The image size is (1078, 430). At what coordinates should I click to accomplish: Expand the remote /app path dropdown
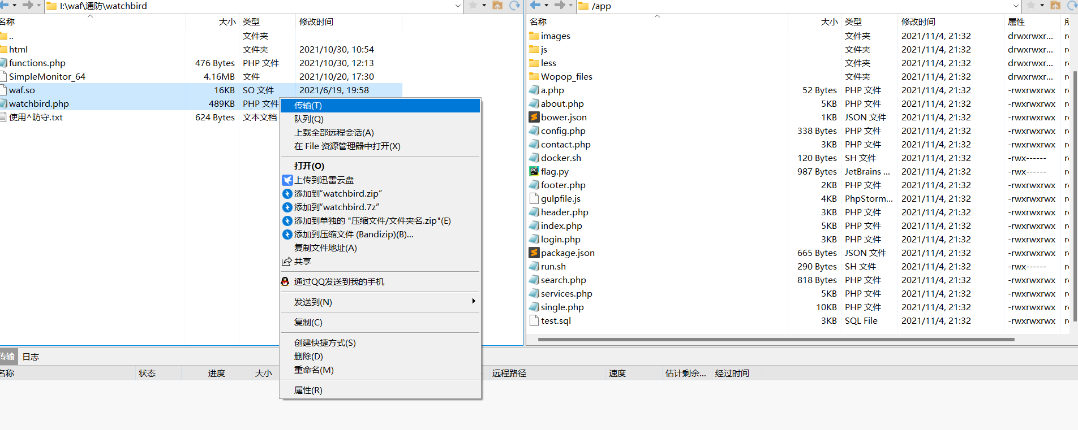point(1016,6)
